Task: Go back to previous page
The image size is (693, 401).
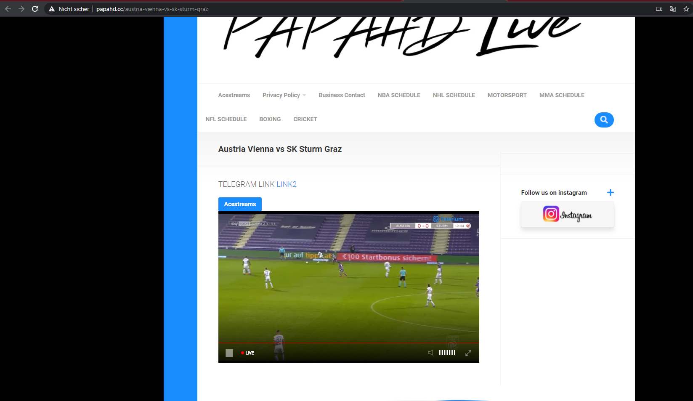Action: (x=8, y=9)
